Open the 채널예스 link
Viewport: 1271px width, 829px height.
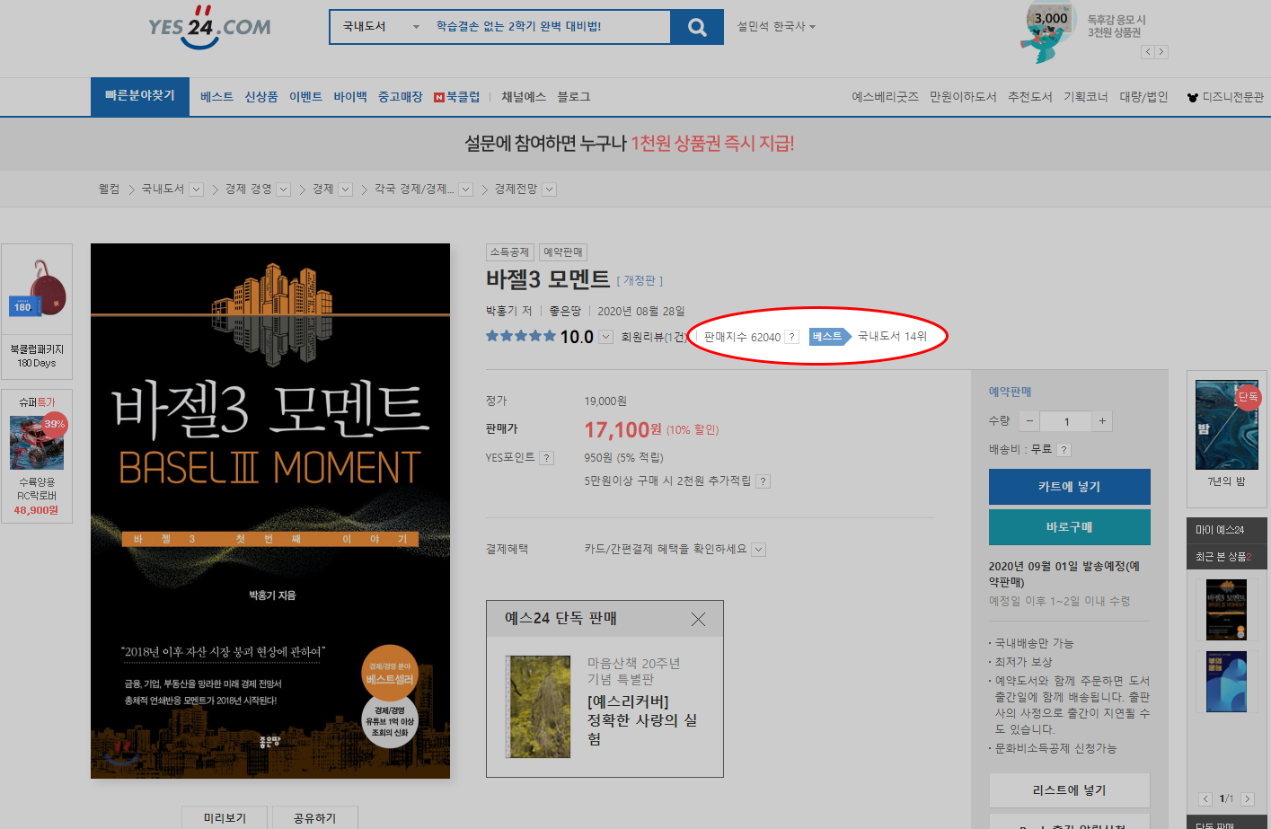[524, 97]
